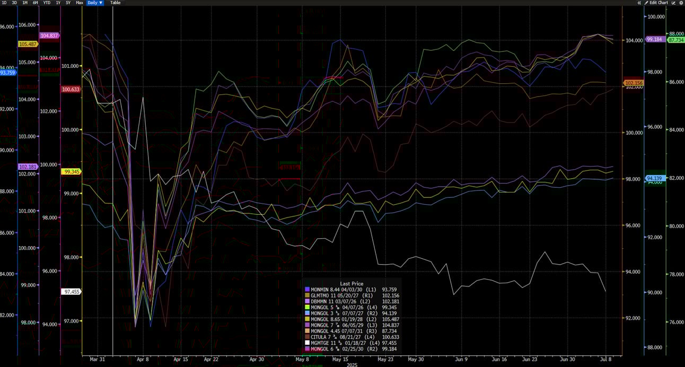Click the white MGMTGE 11 legend swatch
Screen dimensions: 685x367
(x=308, y=343)
